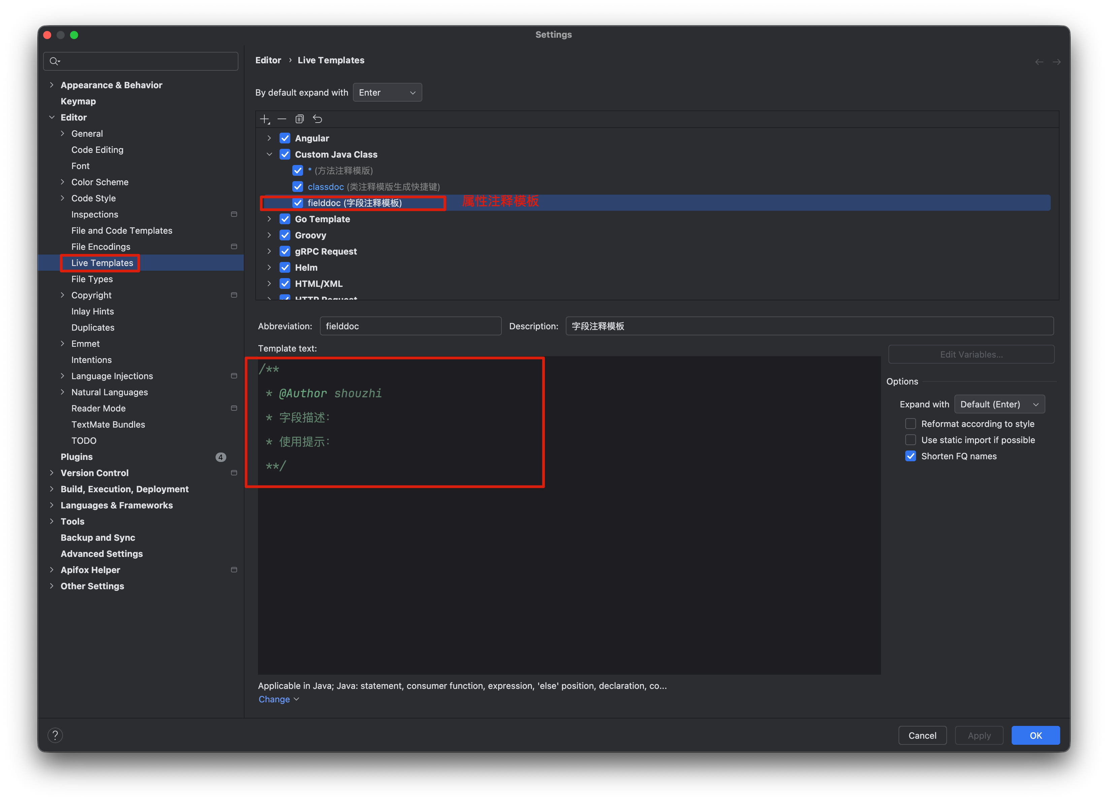Click the remove template minus icon
1108x802 pixels.
[282, 119]
